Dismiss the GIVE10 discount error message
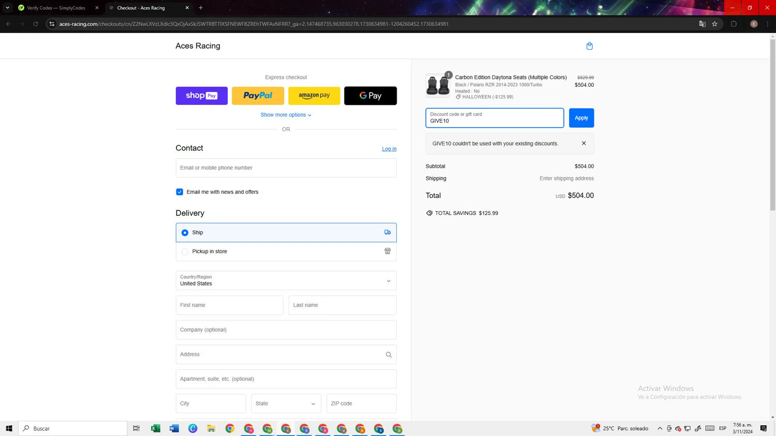The width and height of the screenshot is (776, 436). pyautogui.click(x=584, y=143)
